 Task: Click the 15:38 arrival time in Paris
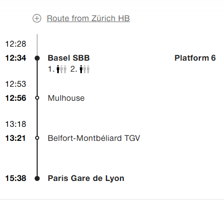[16, 178]
